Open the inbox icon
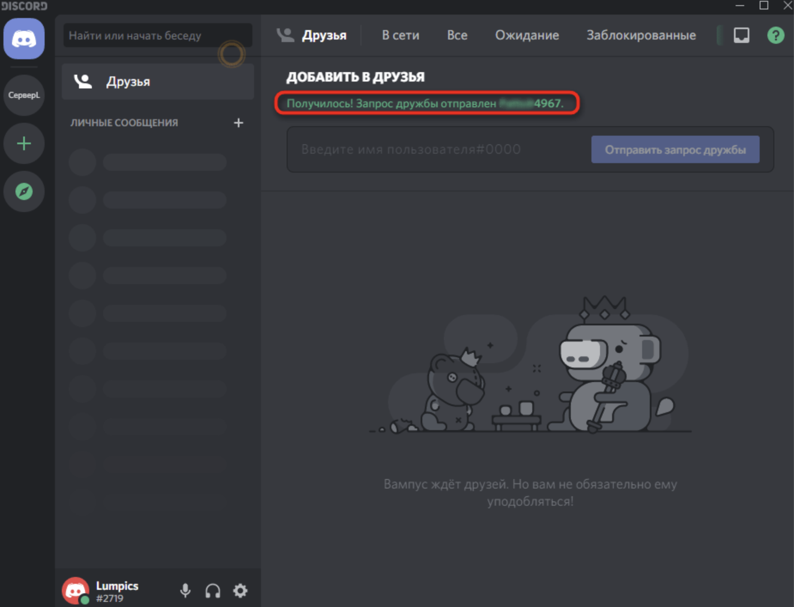Viewport: 794px width, 607px height. pyautogui.click(x=741, y=35)
